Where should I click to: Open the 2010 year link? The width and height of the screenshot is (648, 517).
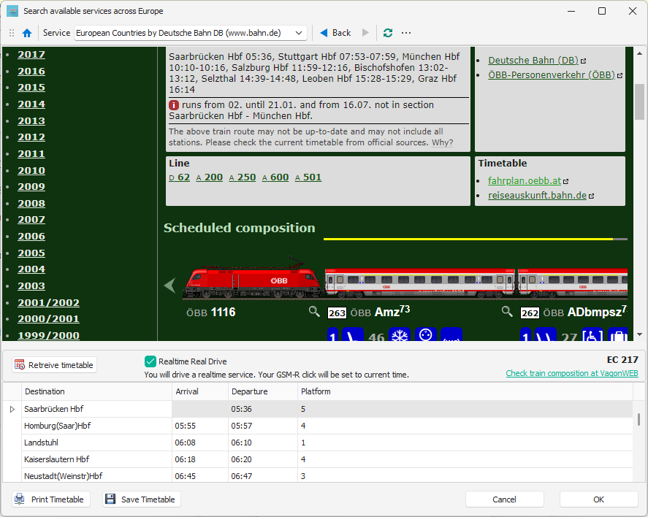click(x=31, y=171)
